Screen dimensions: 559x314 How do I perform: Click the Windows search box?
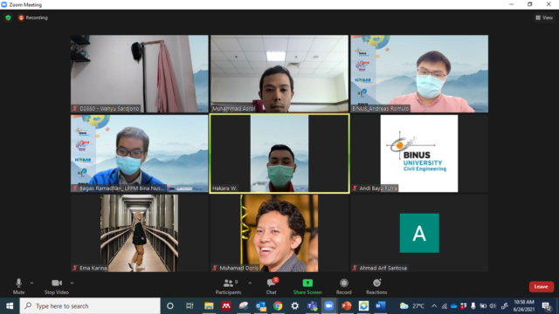(90, 306)
